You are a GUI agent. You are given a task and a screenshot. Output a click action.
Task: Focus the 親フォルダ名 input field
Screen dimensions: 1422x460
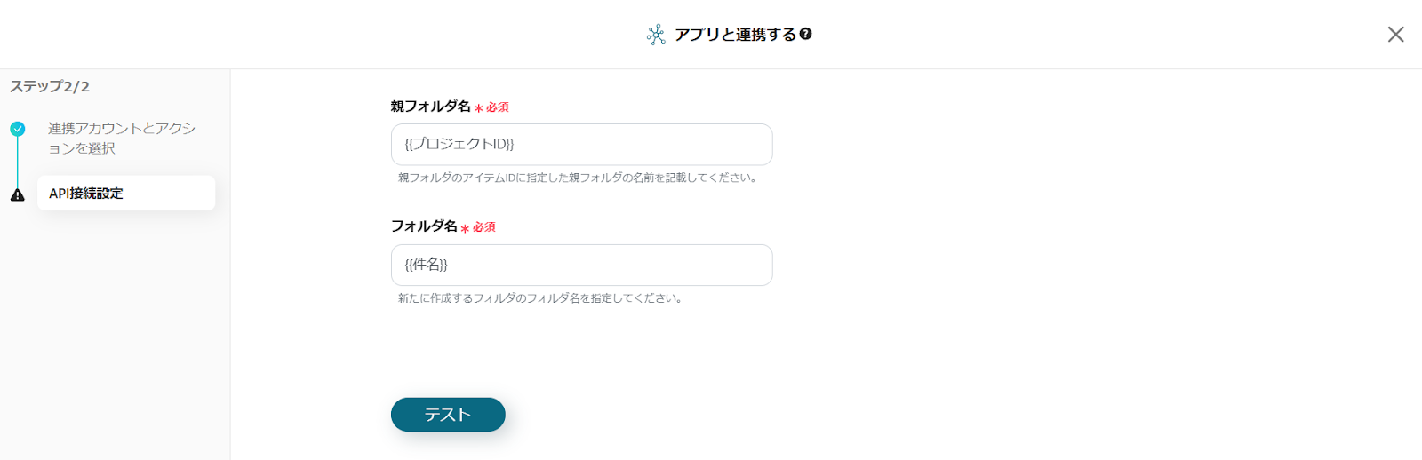(x=581, y=144)
